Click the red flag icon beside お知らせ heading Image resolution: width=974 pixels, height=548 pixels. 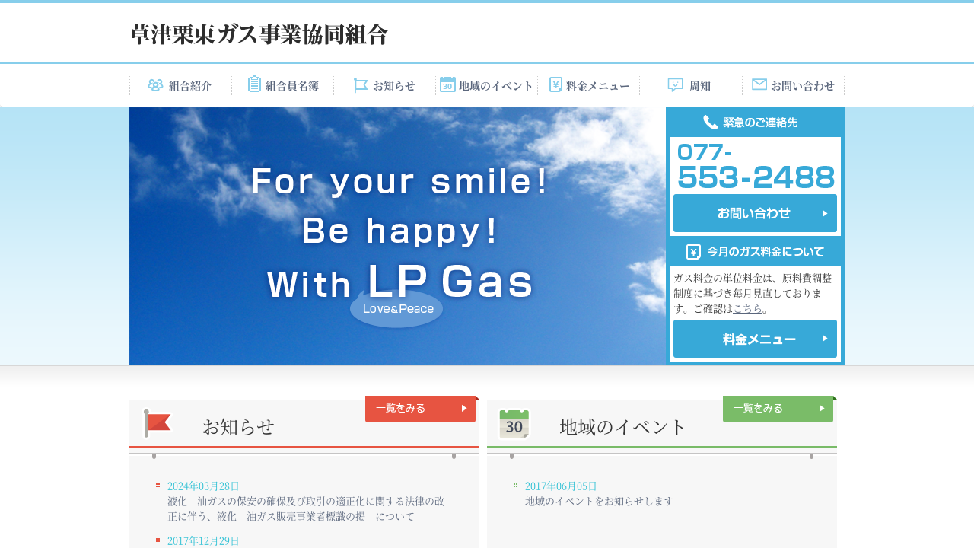click(158, 424)
